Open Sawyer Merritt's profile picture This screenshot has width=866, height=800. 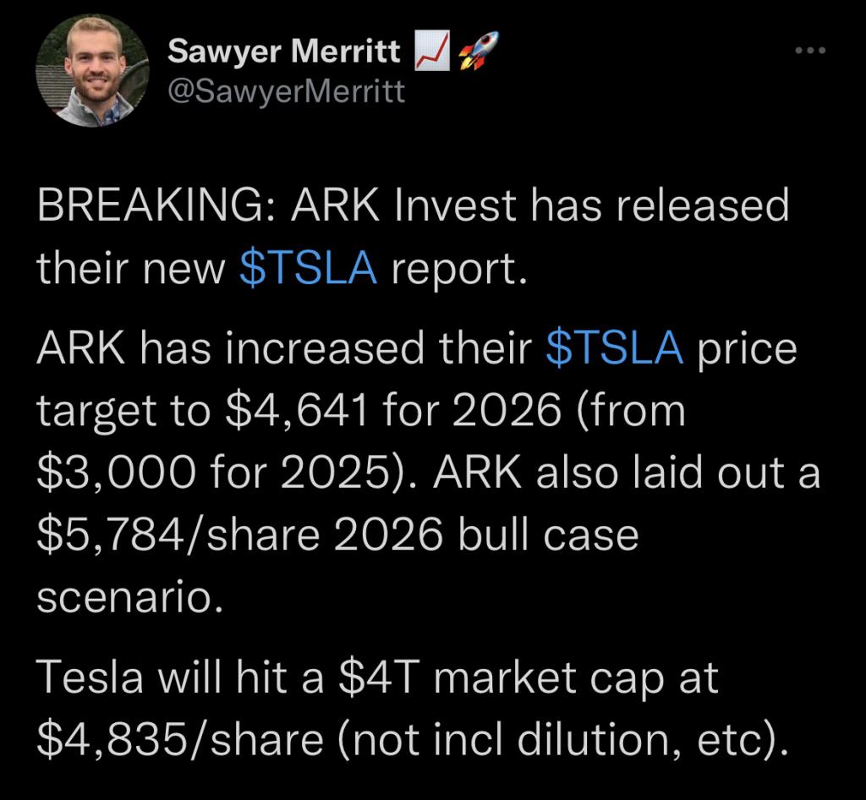click(x=92, y=71)
